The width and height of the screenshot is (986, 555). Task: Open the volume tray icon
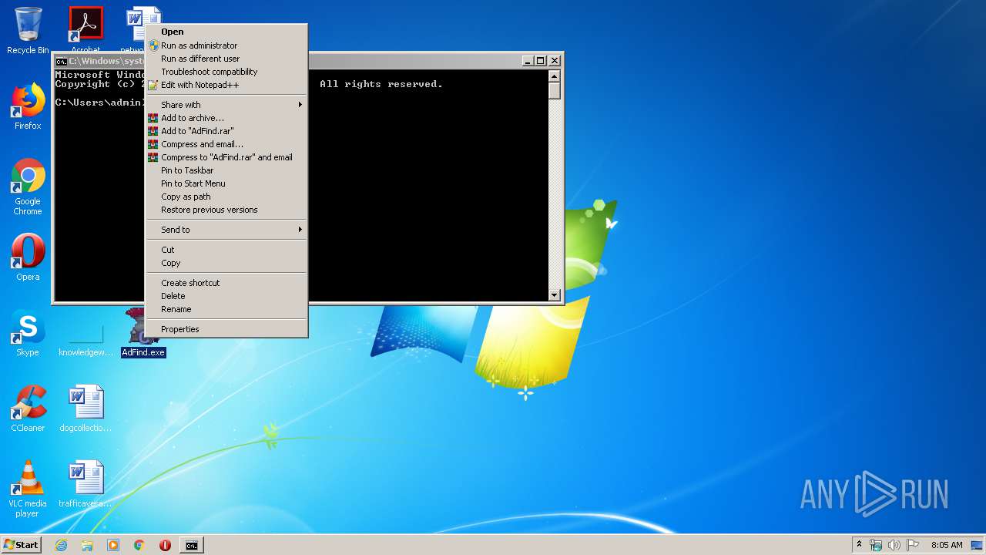894,545
